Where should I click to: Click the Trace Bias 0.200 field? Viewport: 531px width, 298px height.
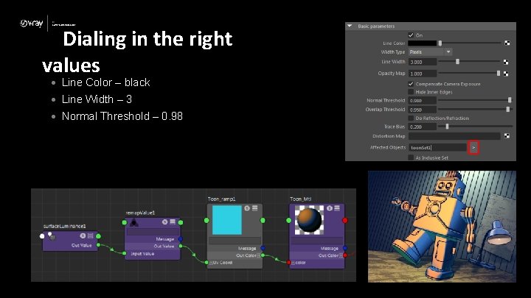tap(423, 127)
